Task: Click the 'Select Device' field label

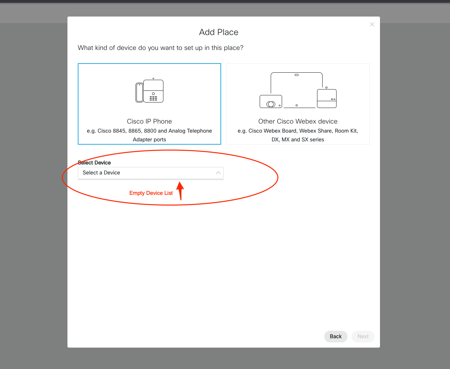Action: click(x=94, y=162)
